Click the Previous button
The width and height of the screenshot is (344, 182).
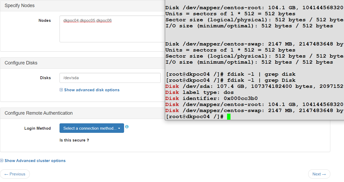point(15,174)
